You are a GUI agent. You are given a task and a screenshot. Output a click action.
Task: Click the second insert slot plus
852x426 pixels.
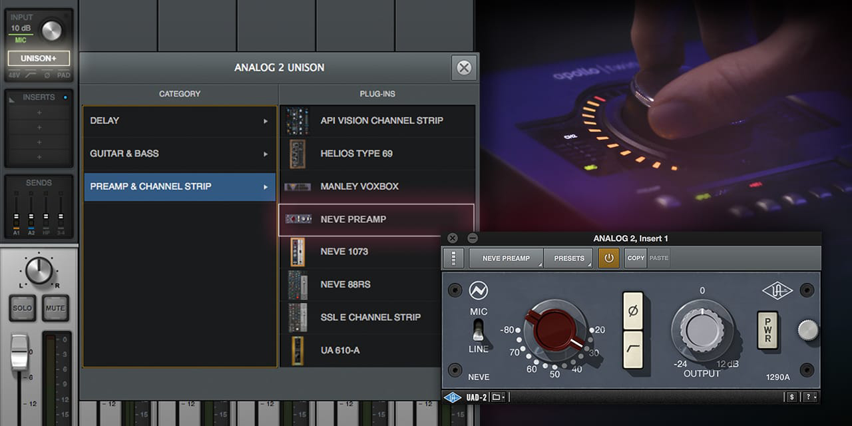coord(39,127)
